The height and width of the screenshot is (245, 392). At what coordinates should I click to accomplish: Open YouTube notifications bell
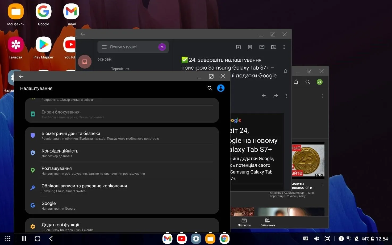296,82
